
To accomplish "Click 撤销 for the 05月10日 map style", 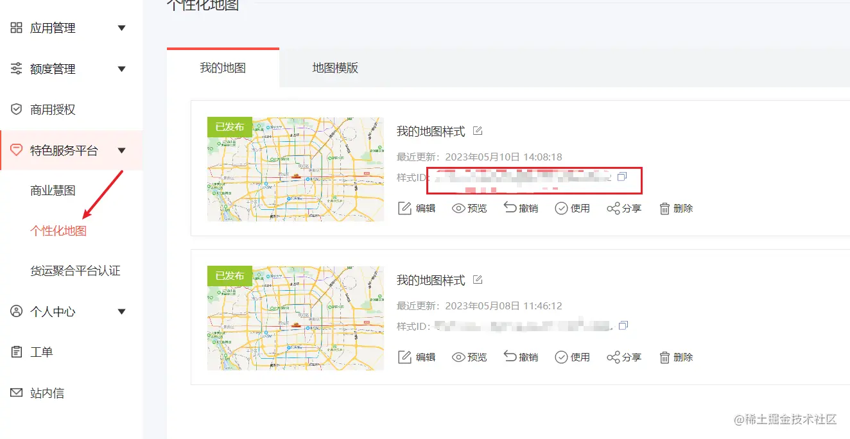I will point(521,209).
